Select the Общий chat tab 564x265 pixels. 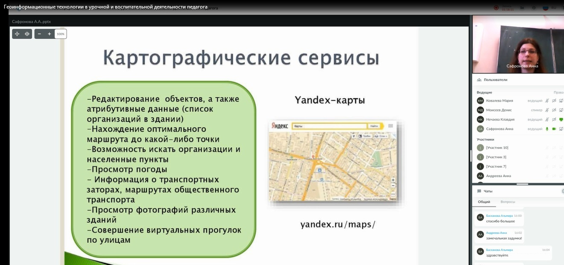484,202
